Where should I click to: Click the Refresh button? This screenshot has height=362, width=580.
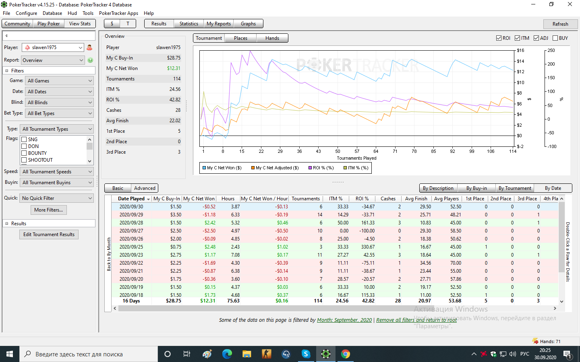tap(560, 24)
